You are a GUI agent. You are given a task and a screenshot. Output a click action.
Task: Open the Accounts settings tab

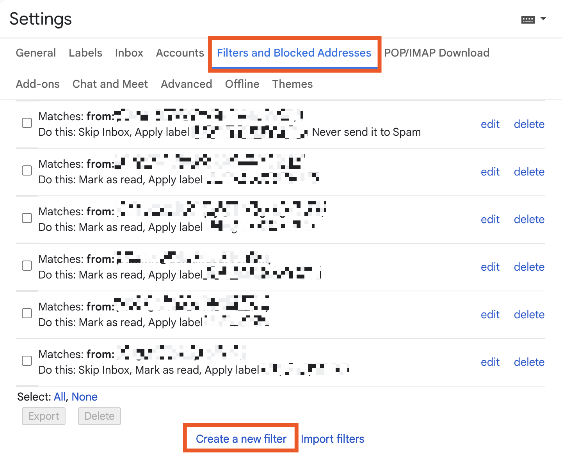pyautogui.click(x=180, y=53)
